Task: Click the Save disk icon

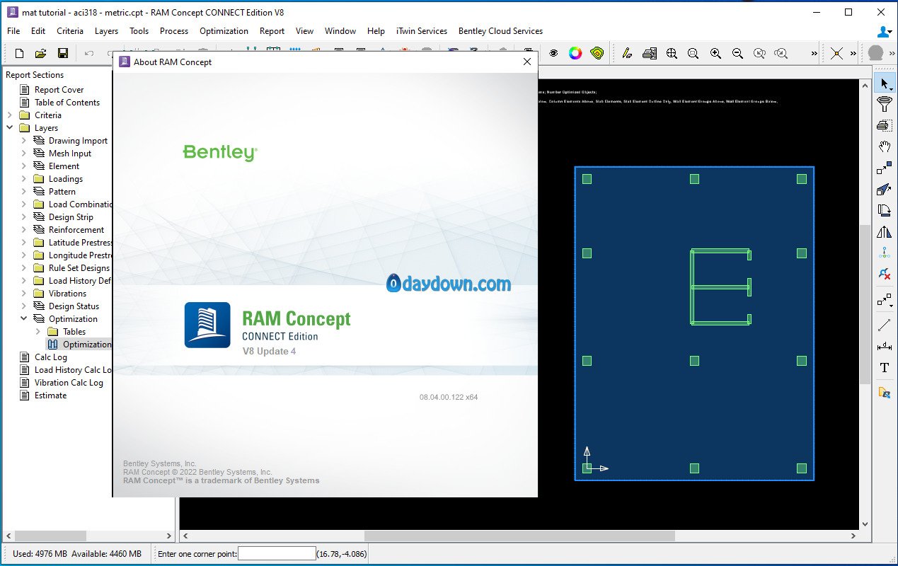Action: click(x=62, y=53)
